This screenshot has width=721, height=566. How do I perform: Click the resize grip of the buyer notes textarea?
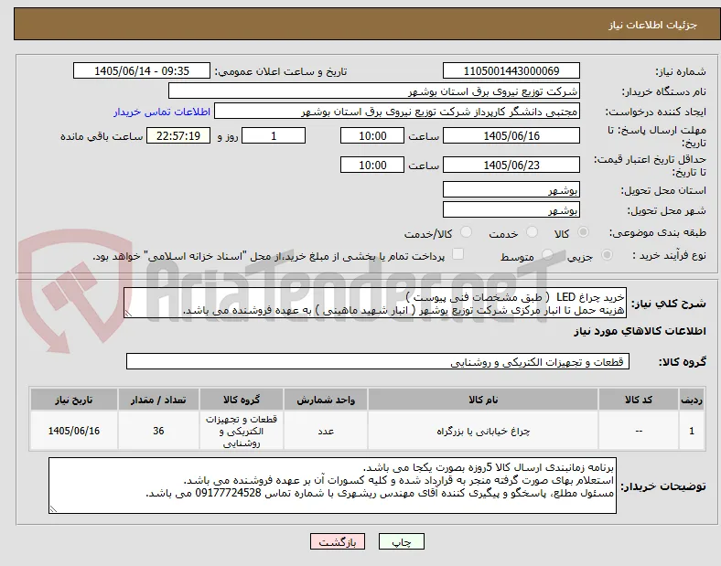(x=53, y=509)
